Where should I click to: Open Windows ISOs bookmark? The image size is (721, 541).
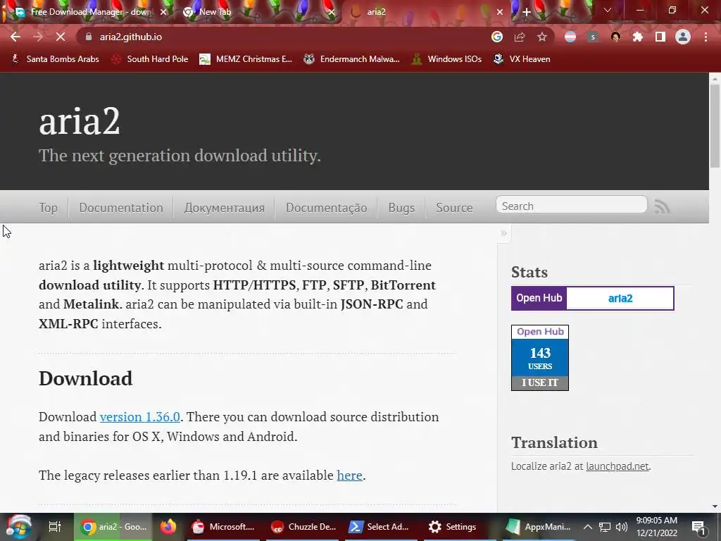click(447, 59)
